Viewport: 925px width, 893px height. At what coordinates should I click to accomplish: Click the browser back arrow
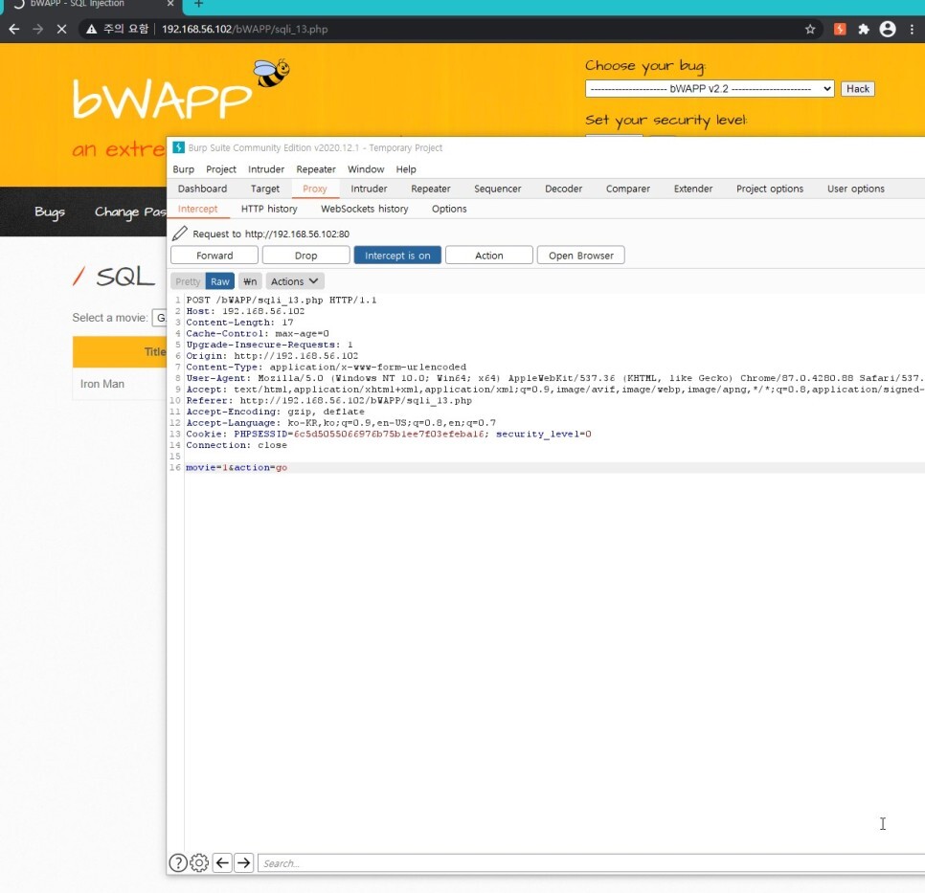[14, 29]
